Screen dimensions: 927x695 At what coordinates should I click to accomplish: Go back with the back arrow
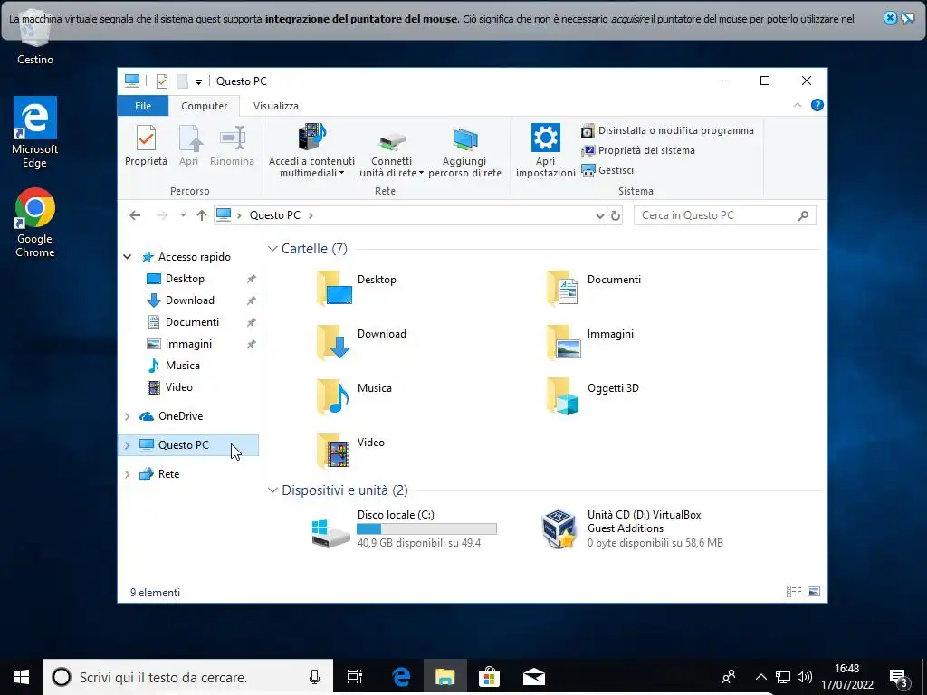coord(135,215)
